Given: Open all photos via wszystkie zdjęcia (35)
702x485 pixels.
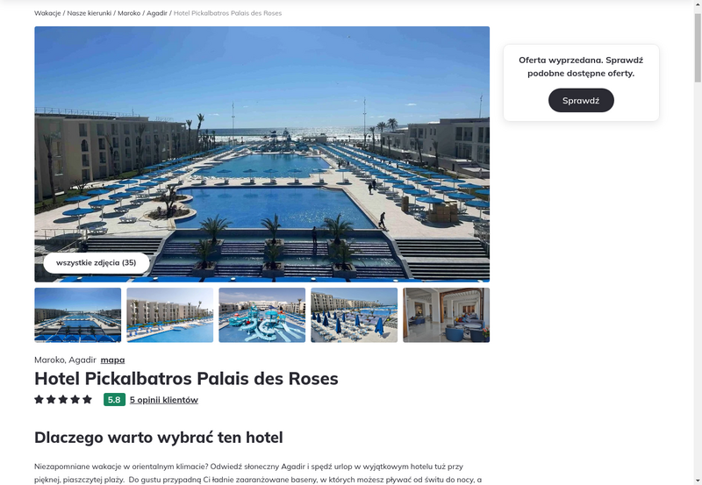Looking at the screenshot, I should click(x=97, y=262).
